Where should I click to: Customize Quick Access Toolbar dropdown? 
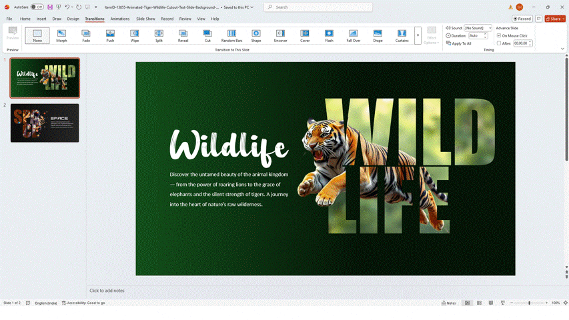coord(96,7)
